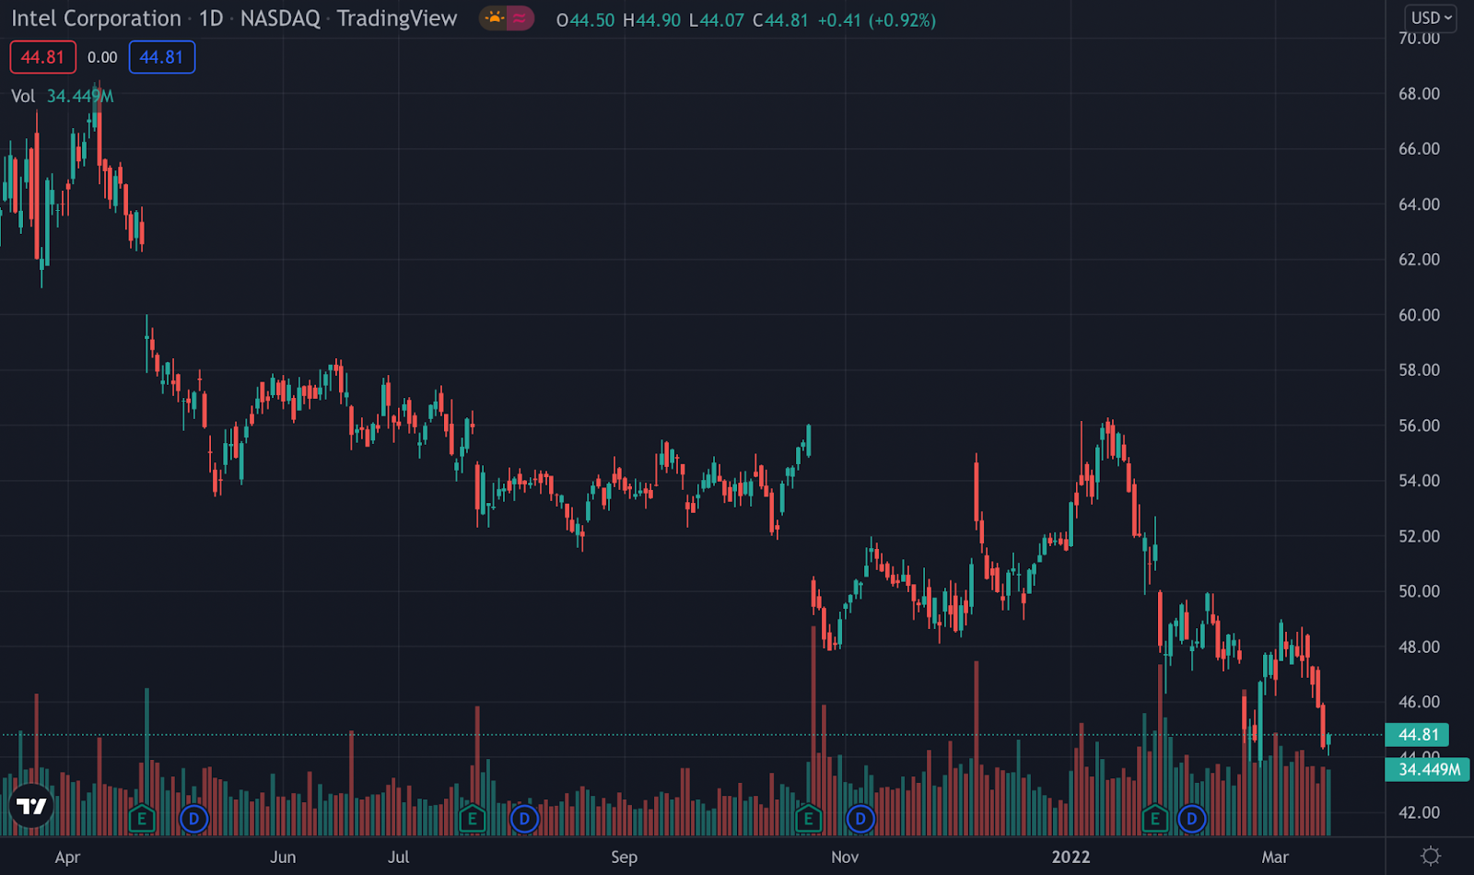Click the 58.00 price axis label
The height and width of the screenshot is (875, 1474).
pyautogui.click(x=1419, y=370)
